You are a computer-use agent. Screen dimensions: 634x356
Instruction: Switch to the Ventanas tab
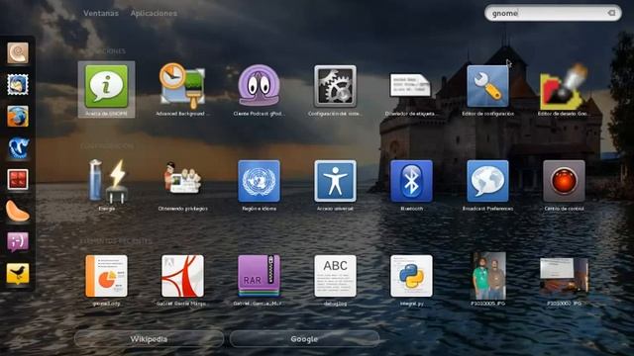pos(101,13)
